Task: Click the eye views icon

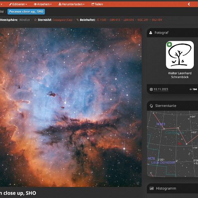Action: click(x=191, y=90)
